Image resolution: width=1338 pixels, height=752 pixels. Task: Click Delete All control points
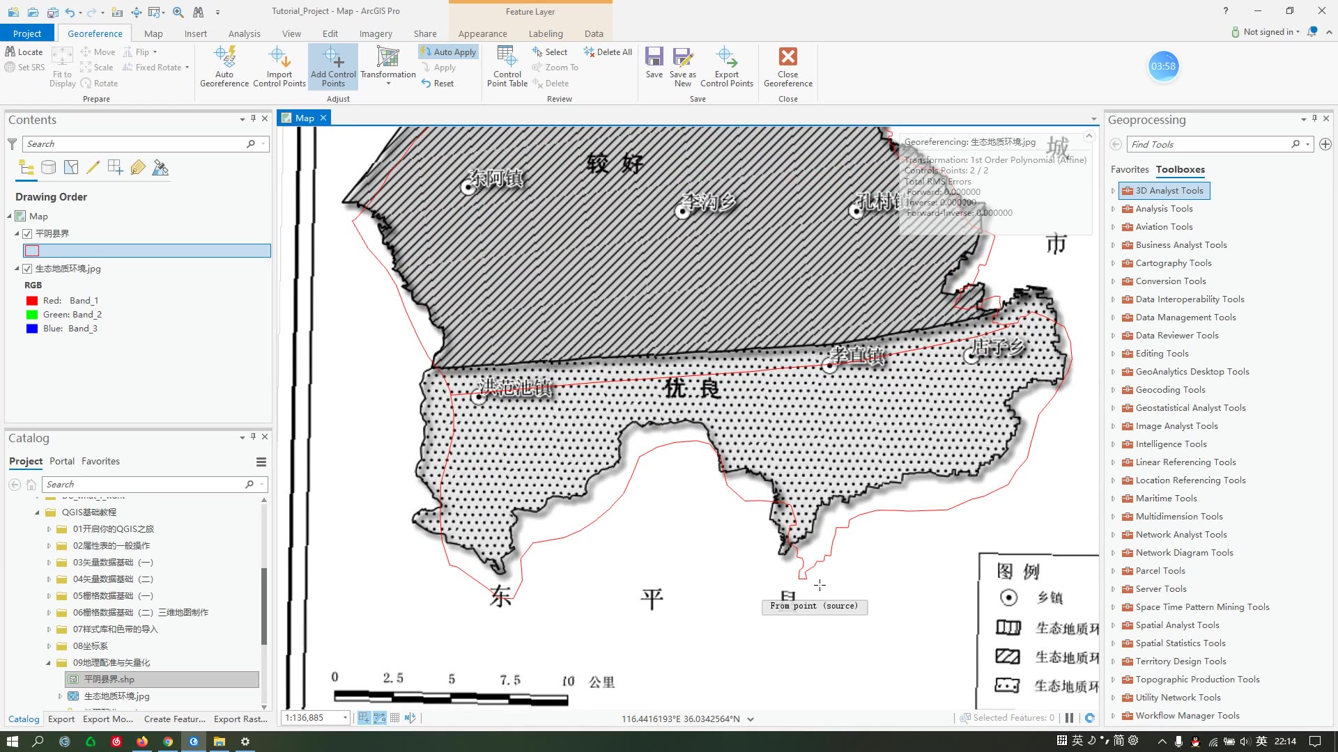[608, 52]
